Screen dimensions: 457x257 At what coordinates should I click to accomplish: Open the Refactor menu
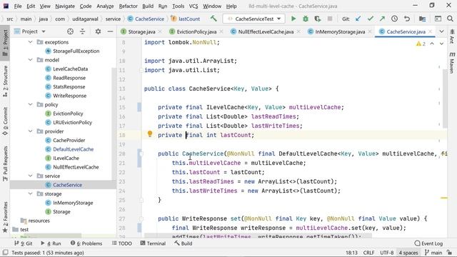[x=128, y=6]
